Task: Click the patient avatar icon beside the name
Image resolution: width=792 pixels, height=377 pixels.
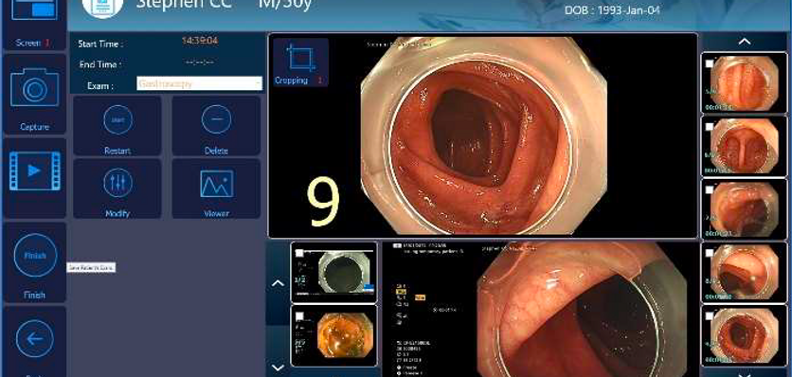Action: (102, 7)
